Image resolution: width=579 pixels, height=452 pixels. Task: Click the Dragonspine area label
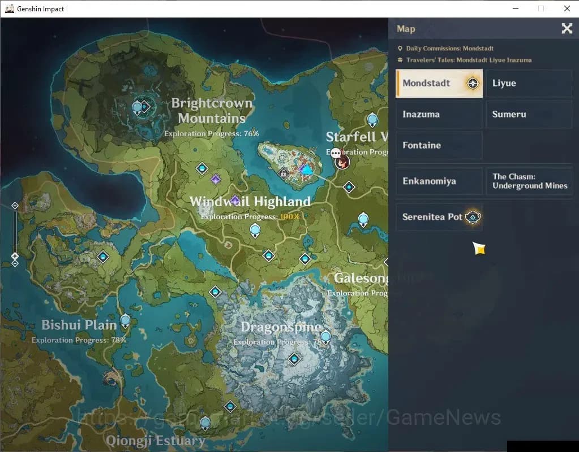[x=281, y=327]
